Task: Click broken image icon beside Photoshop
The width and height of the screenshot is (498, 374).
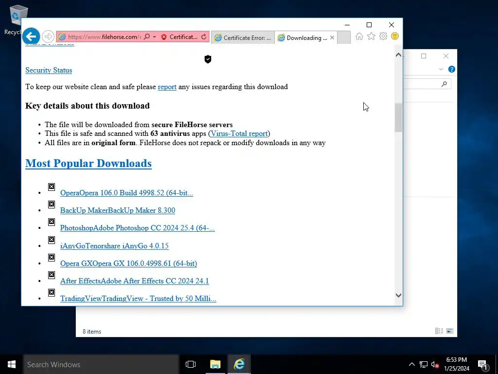Action: [52, 222]
